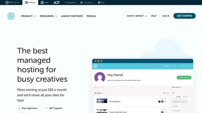Viewport: 202px width, 113px height.
Task: Select the My Tags tab in filter panel
Action: [x=178, y=97]
